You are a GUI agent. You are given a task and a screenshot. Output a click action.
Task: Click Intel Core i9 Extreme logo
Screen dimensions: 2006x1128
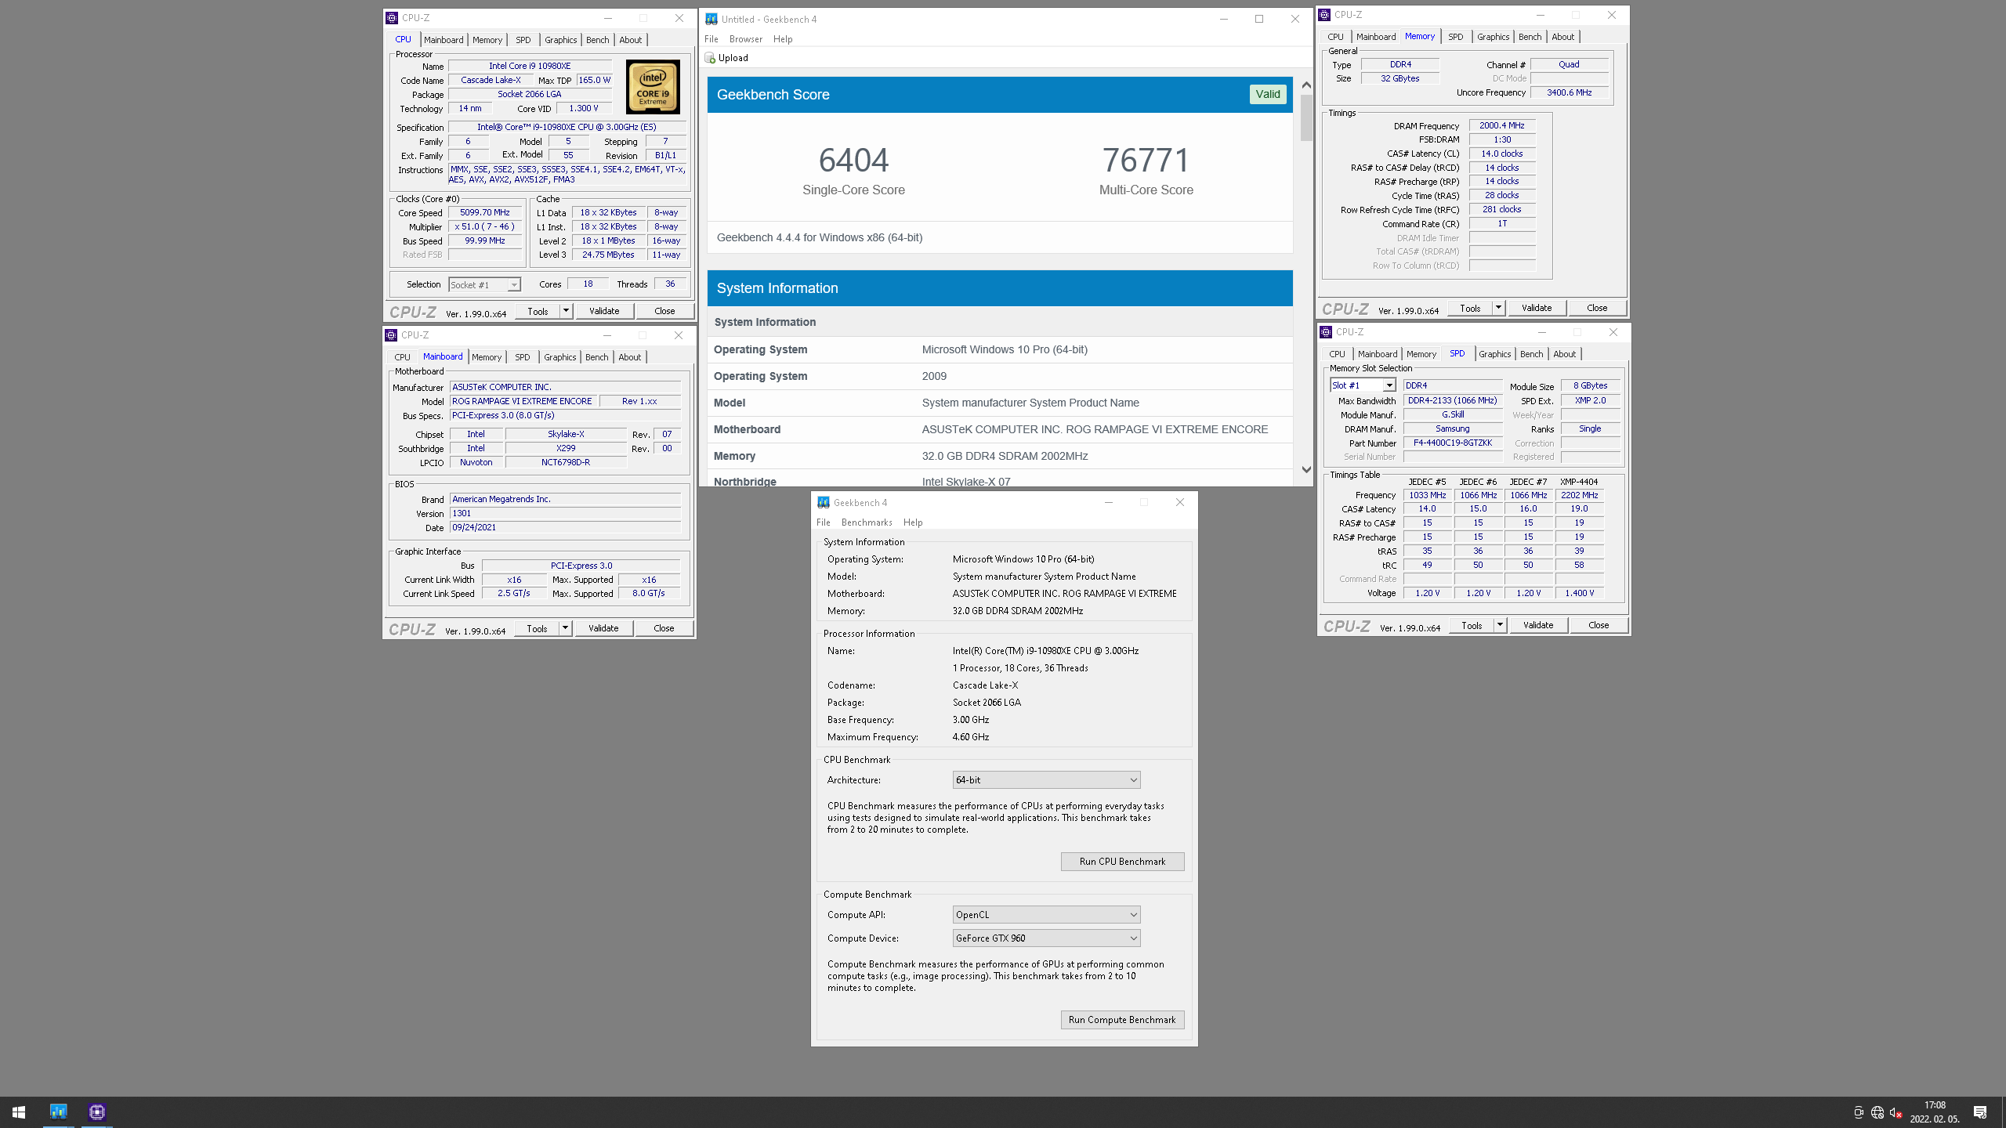[x=653, y=87]
